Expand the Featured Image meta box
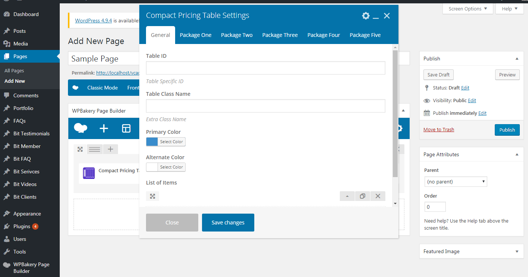 pos(517,251)
